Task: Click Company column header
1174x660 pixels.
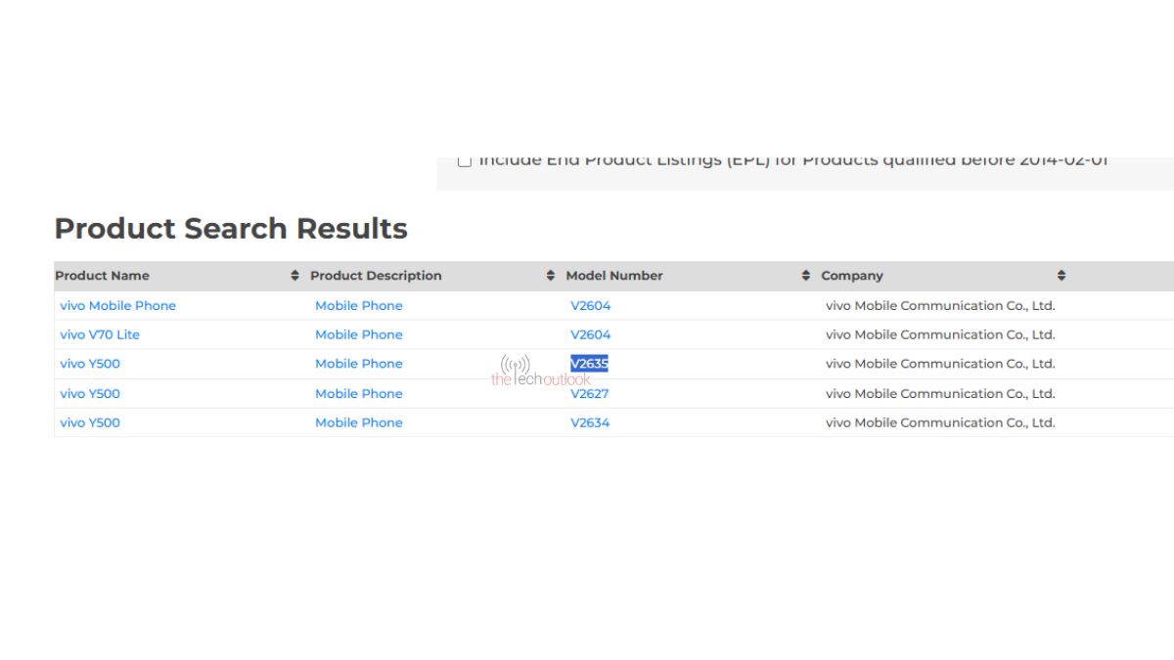Action: [852, 276]
